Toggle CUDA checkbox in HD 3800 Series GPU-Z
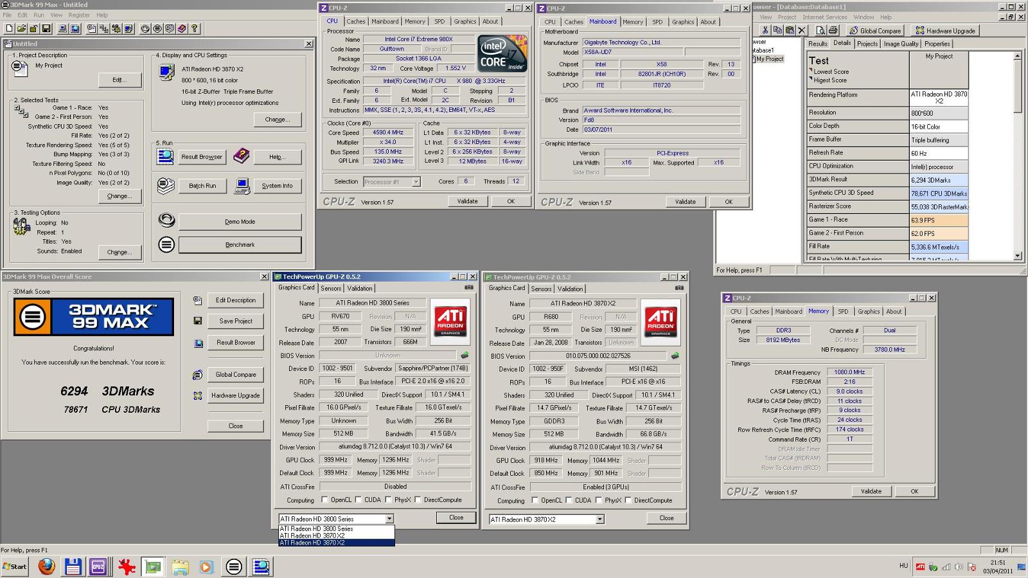1028x578 pixels. [x=359, y=500]
